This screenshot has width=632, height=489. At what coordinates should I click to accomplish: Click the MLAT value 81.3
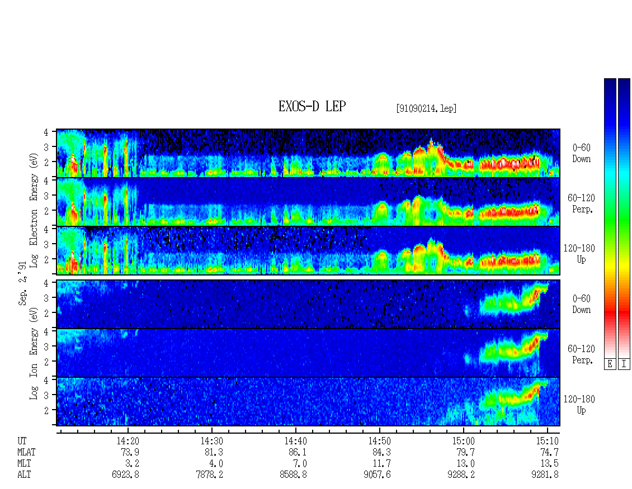coord(214,452)
